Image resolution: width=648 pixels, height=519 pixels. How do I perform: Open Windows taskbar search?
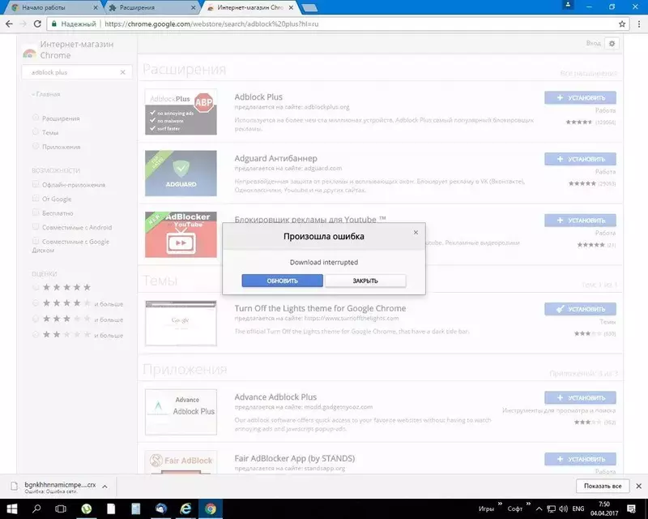point(36,508)
